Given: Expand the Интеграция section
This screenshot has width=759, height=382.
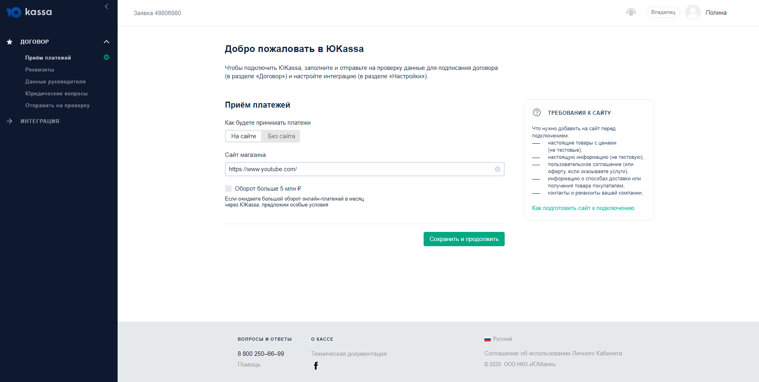Looking at the screenshot, I should click(40, 121).
